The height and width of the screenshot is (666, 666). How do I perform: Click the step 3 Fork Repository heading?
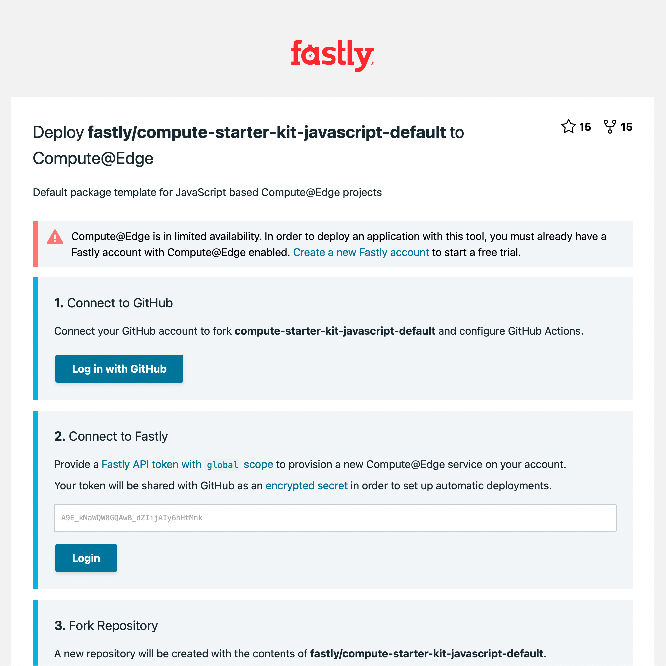(105, 626)
